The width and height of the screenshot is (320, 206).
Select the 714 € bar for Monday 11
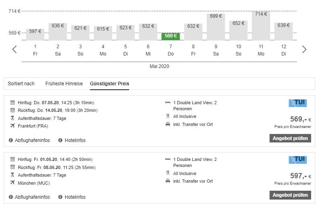tap(261, 26)
